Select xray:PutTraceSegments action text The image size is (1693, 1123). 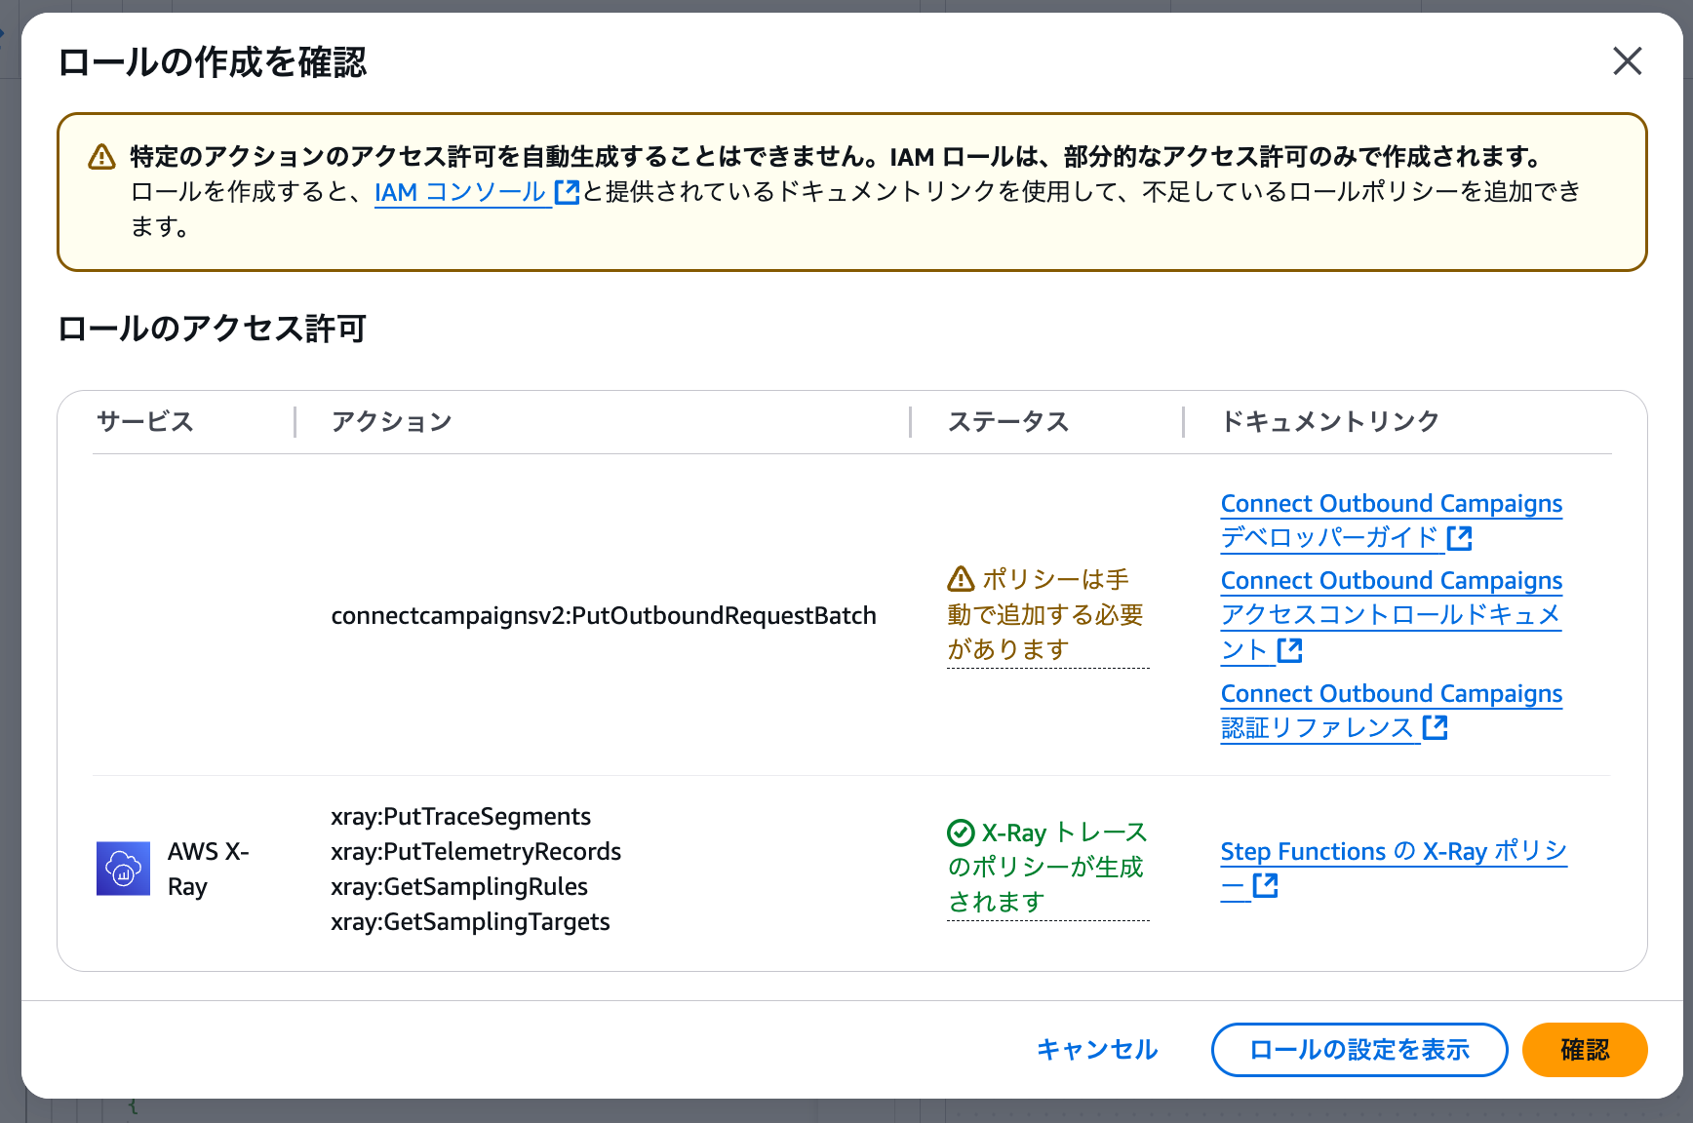click(460, 817)
